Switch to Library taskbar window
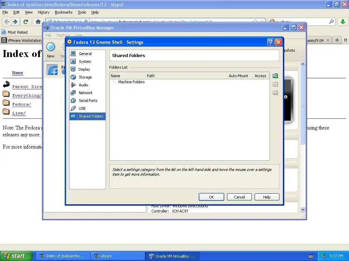 pyautogui.click(x=118, y=256)
